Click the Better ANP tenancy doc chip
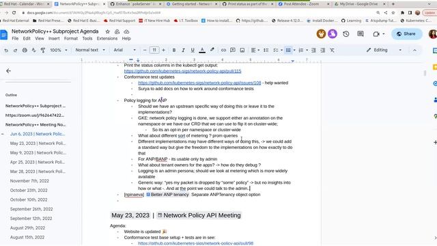Viewport: 437px width, 246px height. tap(167, 194)
